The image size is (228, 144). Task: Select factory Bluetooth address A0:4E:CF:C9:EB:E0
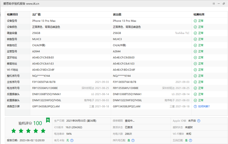pos(43,58)
